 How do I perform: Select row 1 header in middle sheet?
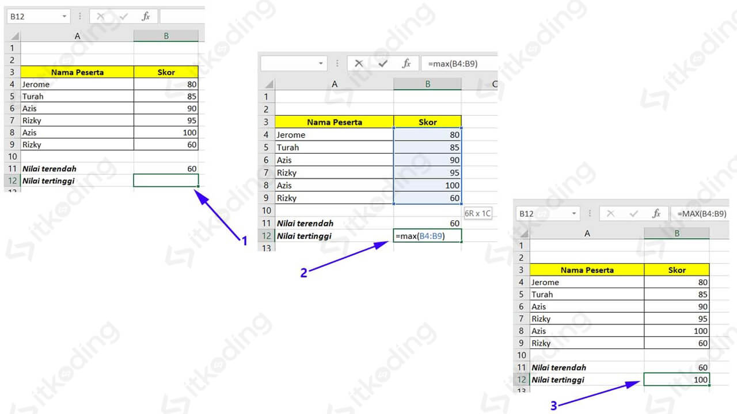pyautogui.click(x=267, y=97)
